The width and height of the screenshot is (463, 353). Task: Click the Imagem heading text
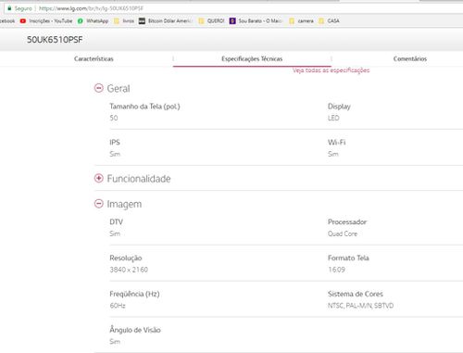coord(124,204)
